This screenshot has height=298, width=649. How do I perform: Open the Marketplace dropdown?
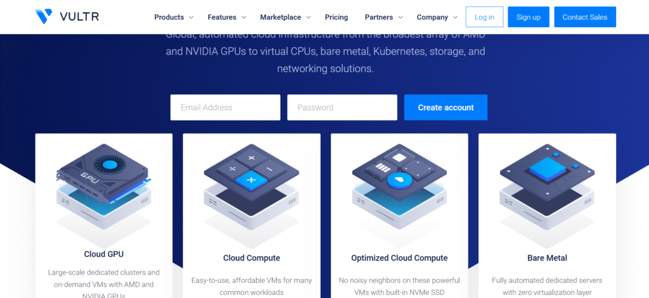[285, 17]
